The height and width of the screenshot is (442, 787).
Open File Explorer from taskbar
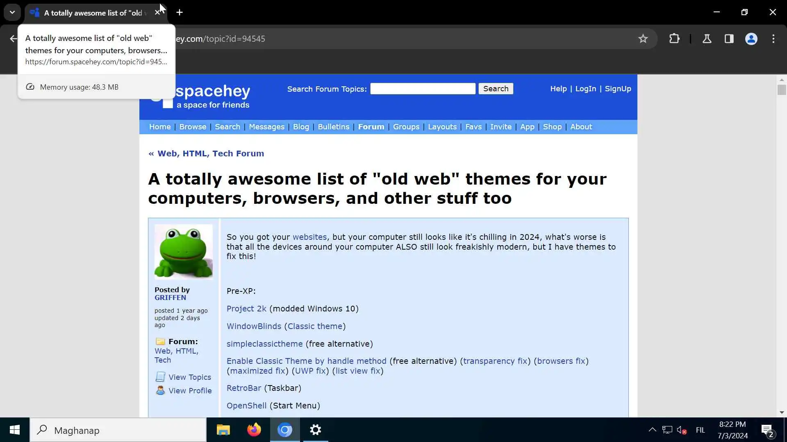[223, 430]
